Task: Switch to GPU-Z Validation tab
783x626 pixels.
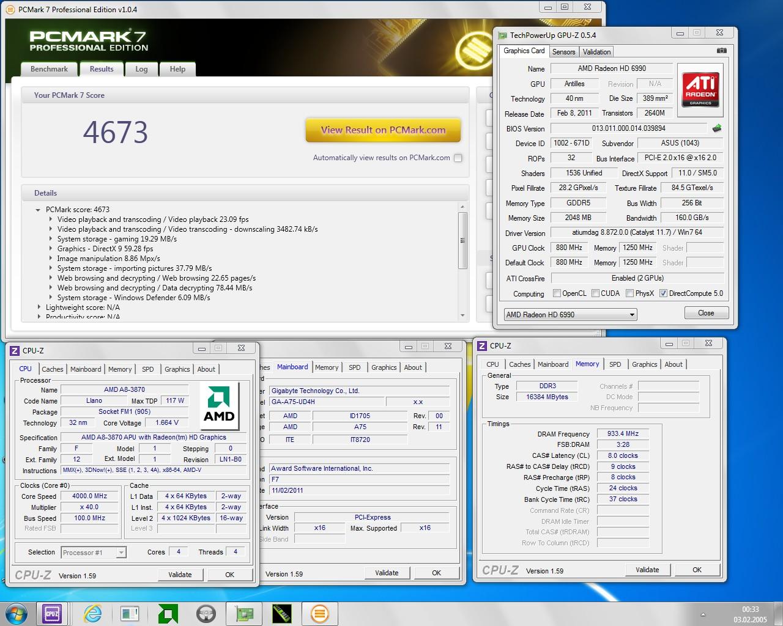Action: 596,52
